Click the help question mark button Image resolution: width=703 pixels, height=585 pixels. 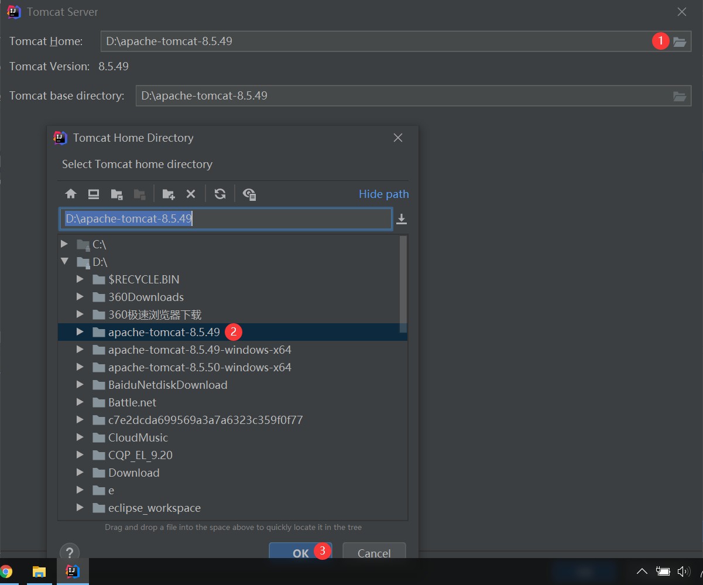tap(70, 552)
